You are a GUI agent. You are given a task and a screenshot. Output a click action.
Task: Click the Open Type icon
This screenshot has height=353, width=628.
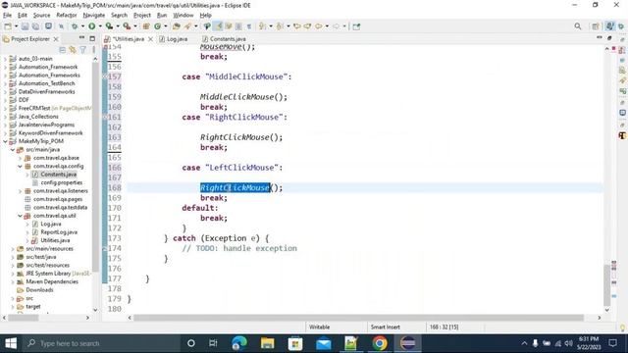(177, 26)
